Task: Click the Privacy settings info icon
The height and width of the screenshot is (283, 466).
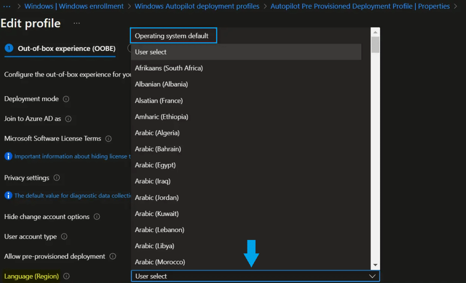Action: click(x=56, y=178)
